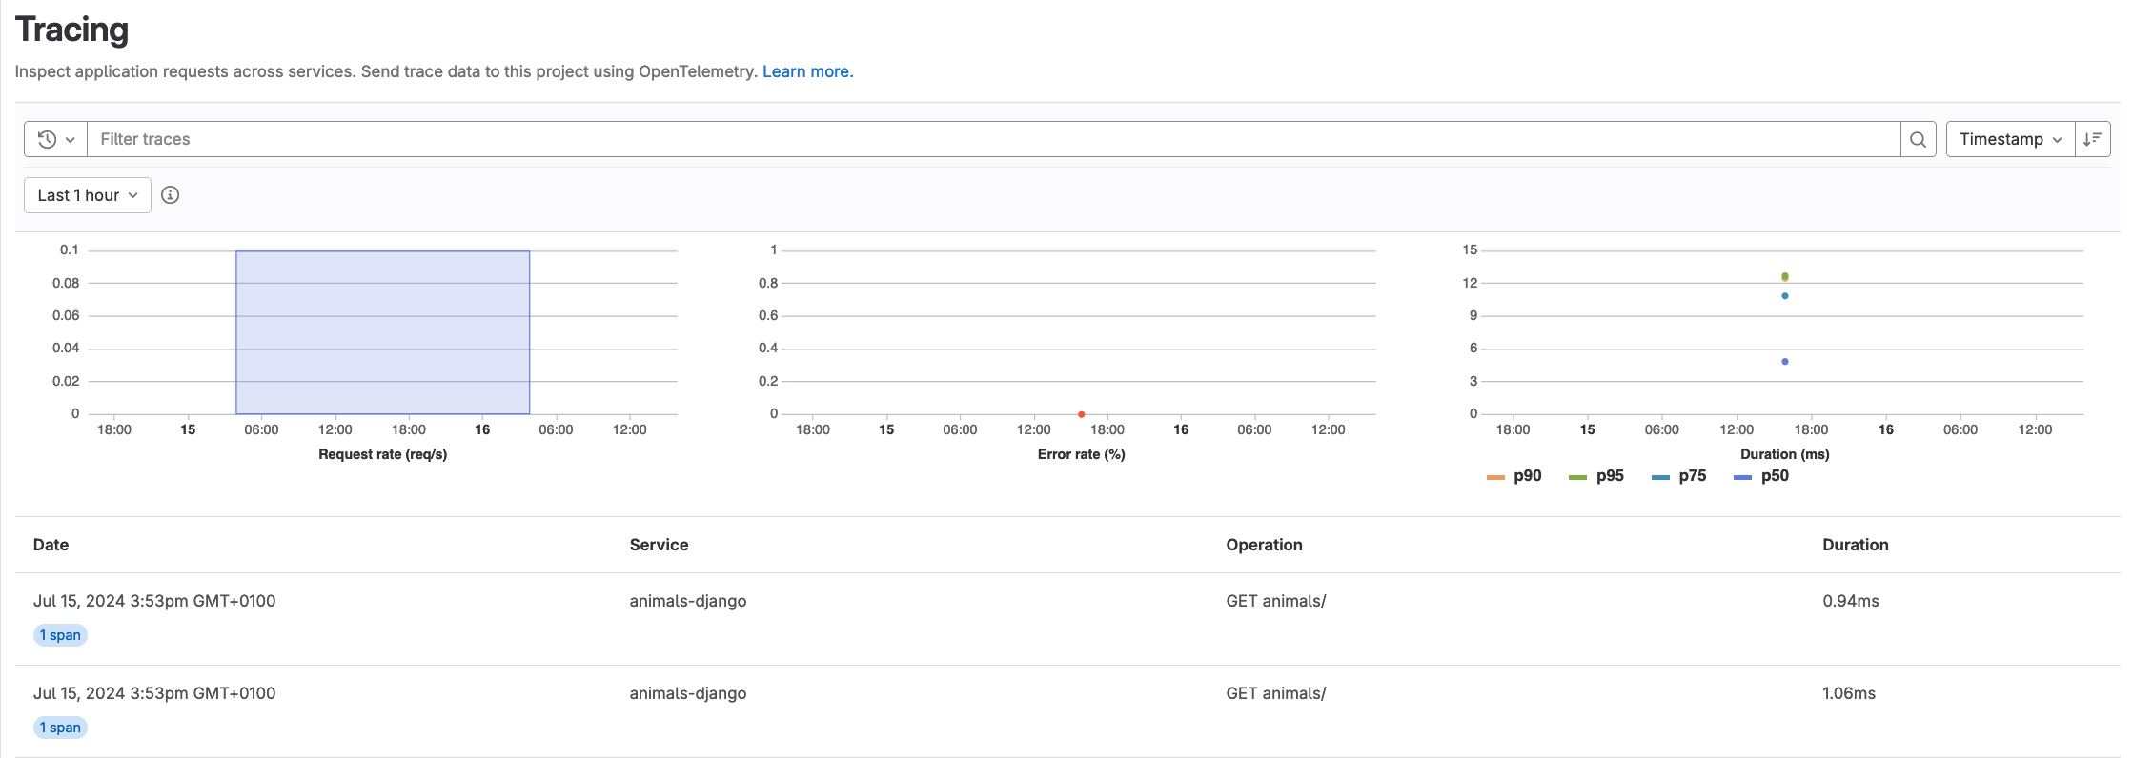Toggle p50 series in Duration legend

coord(1761,476)
